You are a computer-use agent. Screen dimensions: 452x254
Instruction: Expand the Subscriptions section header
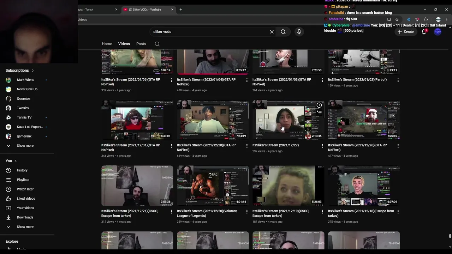pyautogui.click(x=20, y=71)
